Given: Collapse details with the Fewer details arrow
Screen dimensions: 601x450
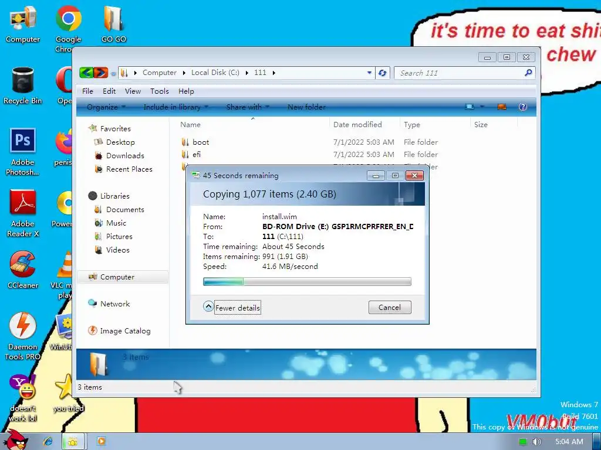Looking at the screenshot, I should (208, 306).
